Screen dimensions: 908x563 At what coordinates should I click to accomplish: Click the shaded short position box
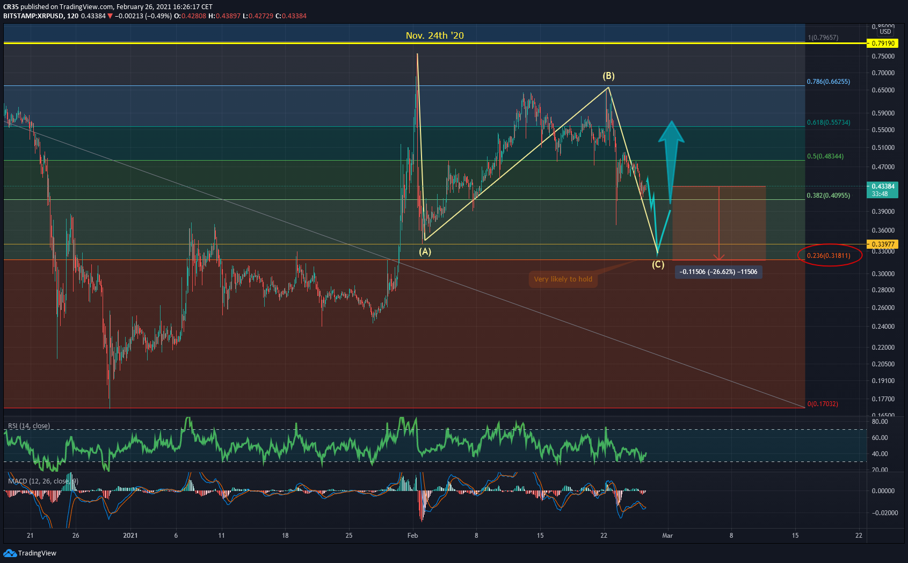click(719, 223)
